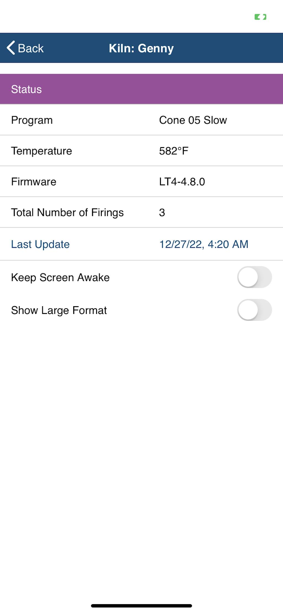Screen dimensions: 283x613
Task: Tap the Show Large Format label
Action: click(59, 310)
